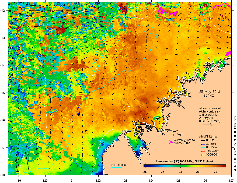Click the 'ANMN 12h av.' legend heading
This screenshot has height=183, width=237.
click(208, 136)
